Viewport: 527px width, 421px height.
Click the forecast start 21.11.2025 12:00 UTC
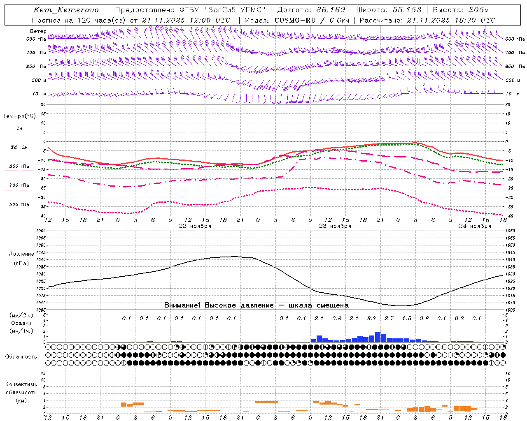186,20
